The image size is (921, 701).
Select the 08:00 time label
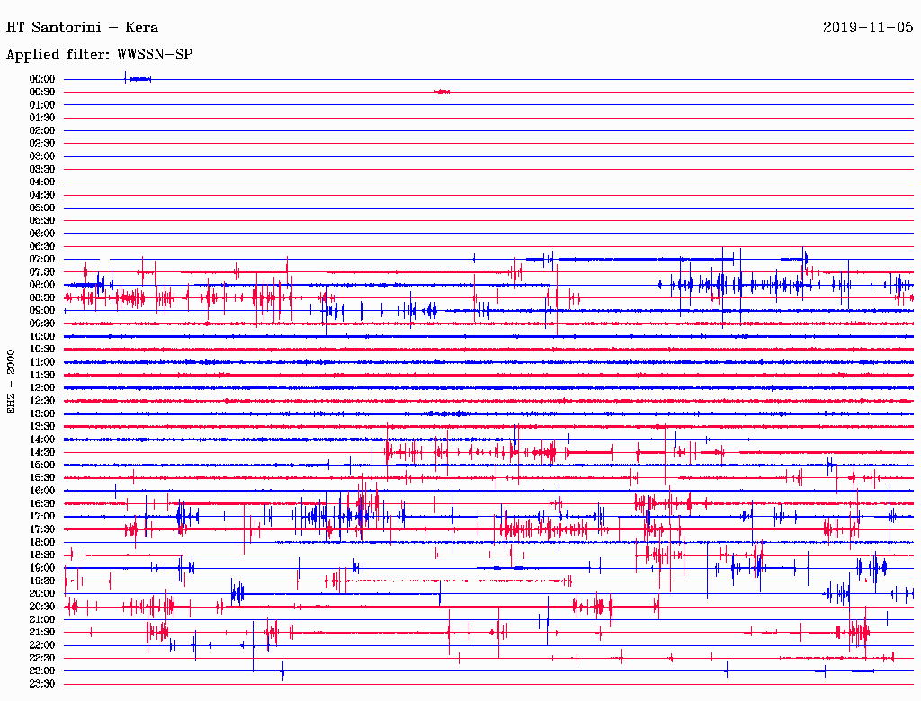click(41, 285)
